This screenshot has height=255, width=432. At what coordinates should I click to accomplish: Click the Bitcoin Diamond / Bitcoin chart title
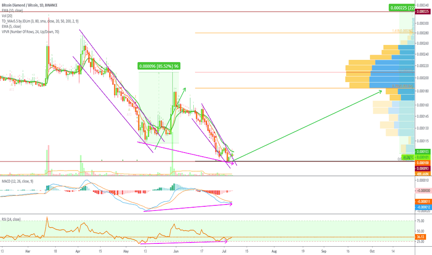(x=30, y=5)
